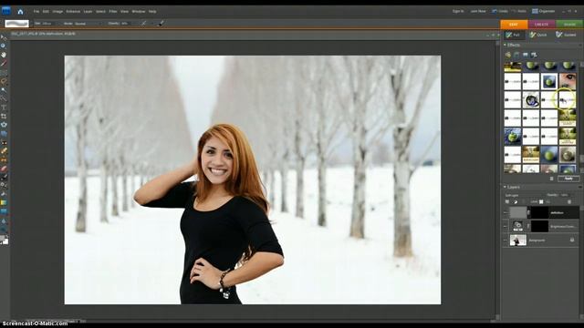584x328 pixels.
Task: Switch to Guided edit mode
Action: point(566,35)
